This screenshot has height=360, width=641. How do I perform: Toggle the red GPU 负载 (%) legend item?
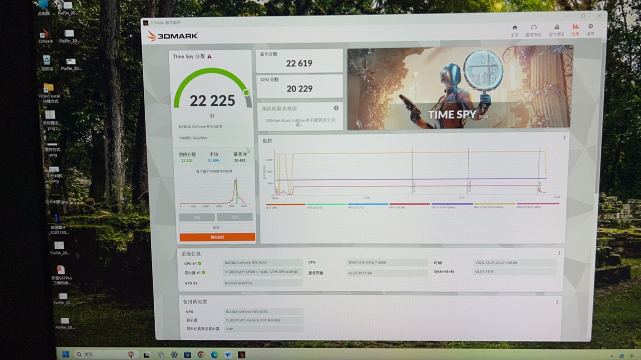click(x=409, y=205)
